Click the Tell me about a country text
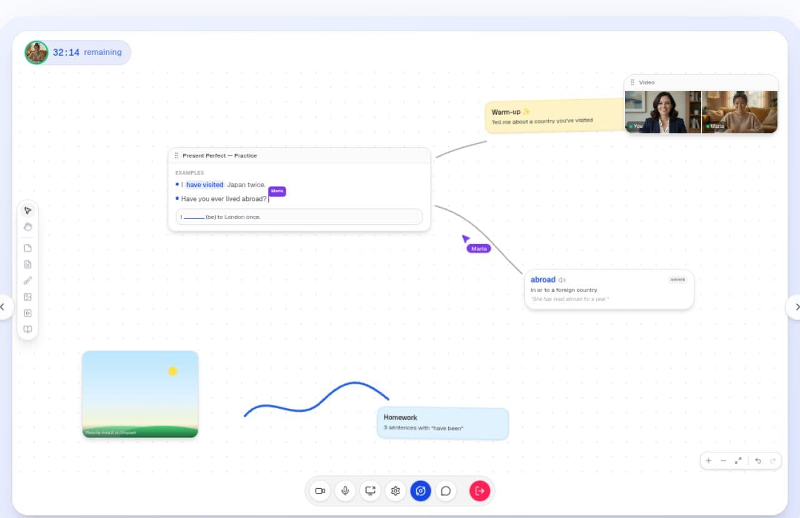Screen dimensions: 800x518 coord(542,121)
